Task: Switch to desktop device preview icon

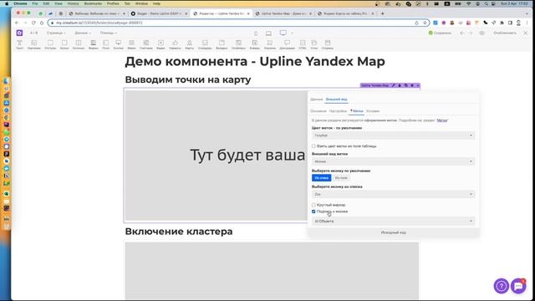Action: click(x=283, y=33)
